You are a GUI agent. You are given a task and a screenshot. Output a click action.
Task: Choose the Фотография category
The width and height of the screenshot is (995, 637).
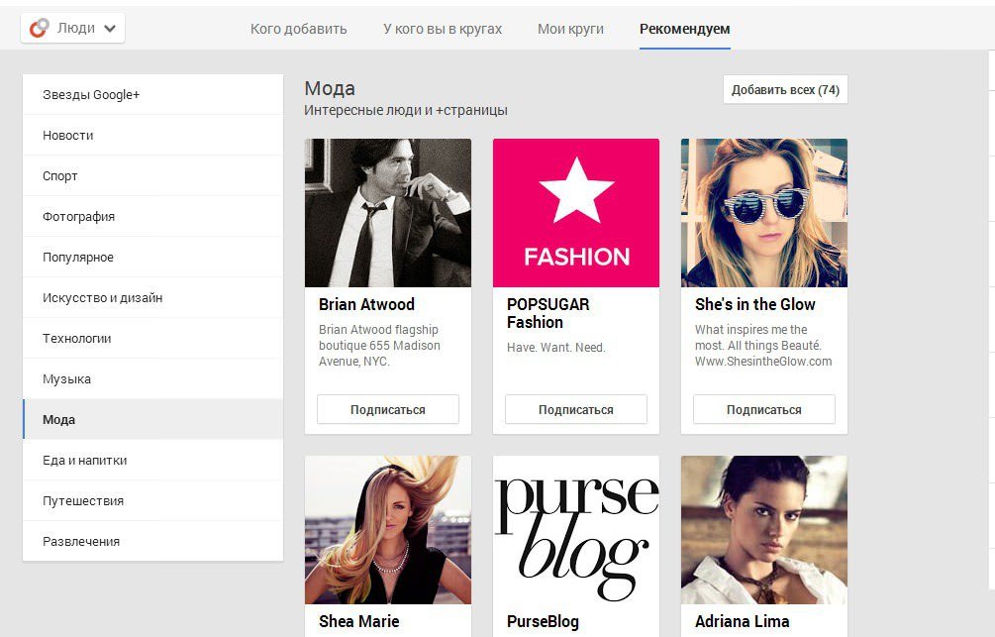tap(78, 217)
